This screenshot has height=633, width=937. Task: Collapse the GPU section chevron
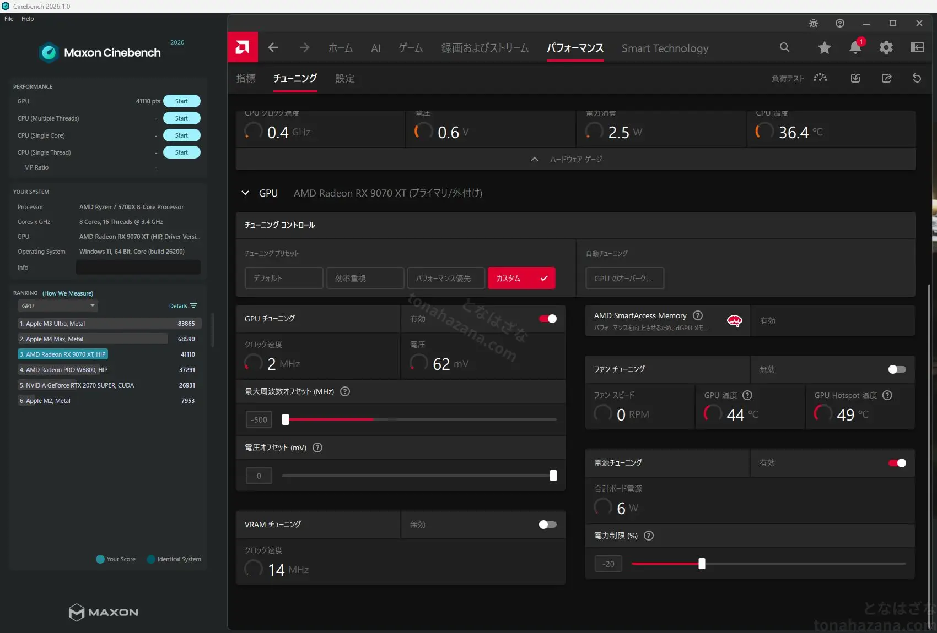245,193
